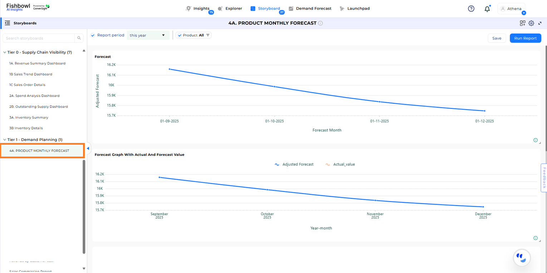Screen dimensions: 547x273
Task: Open widget layout icon near top right
Action: point(522,23)
